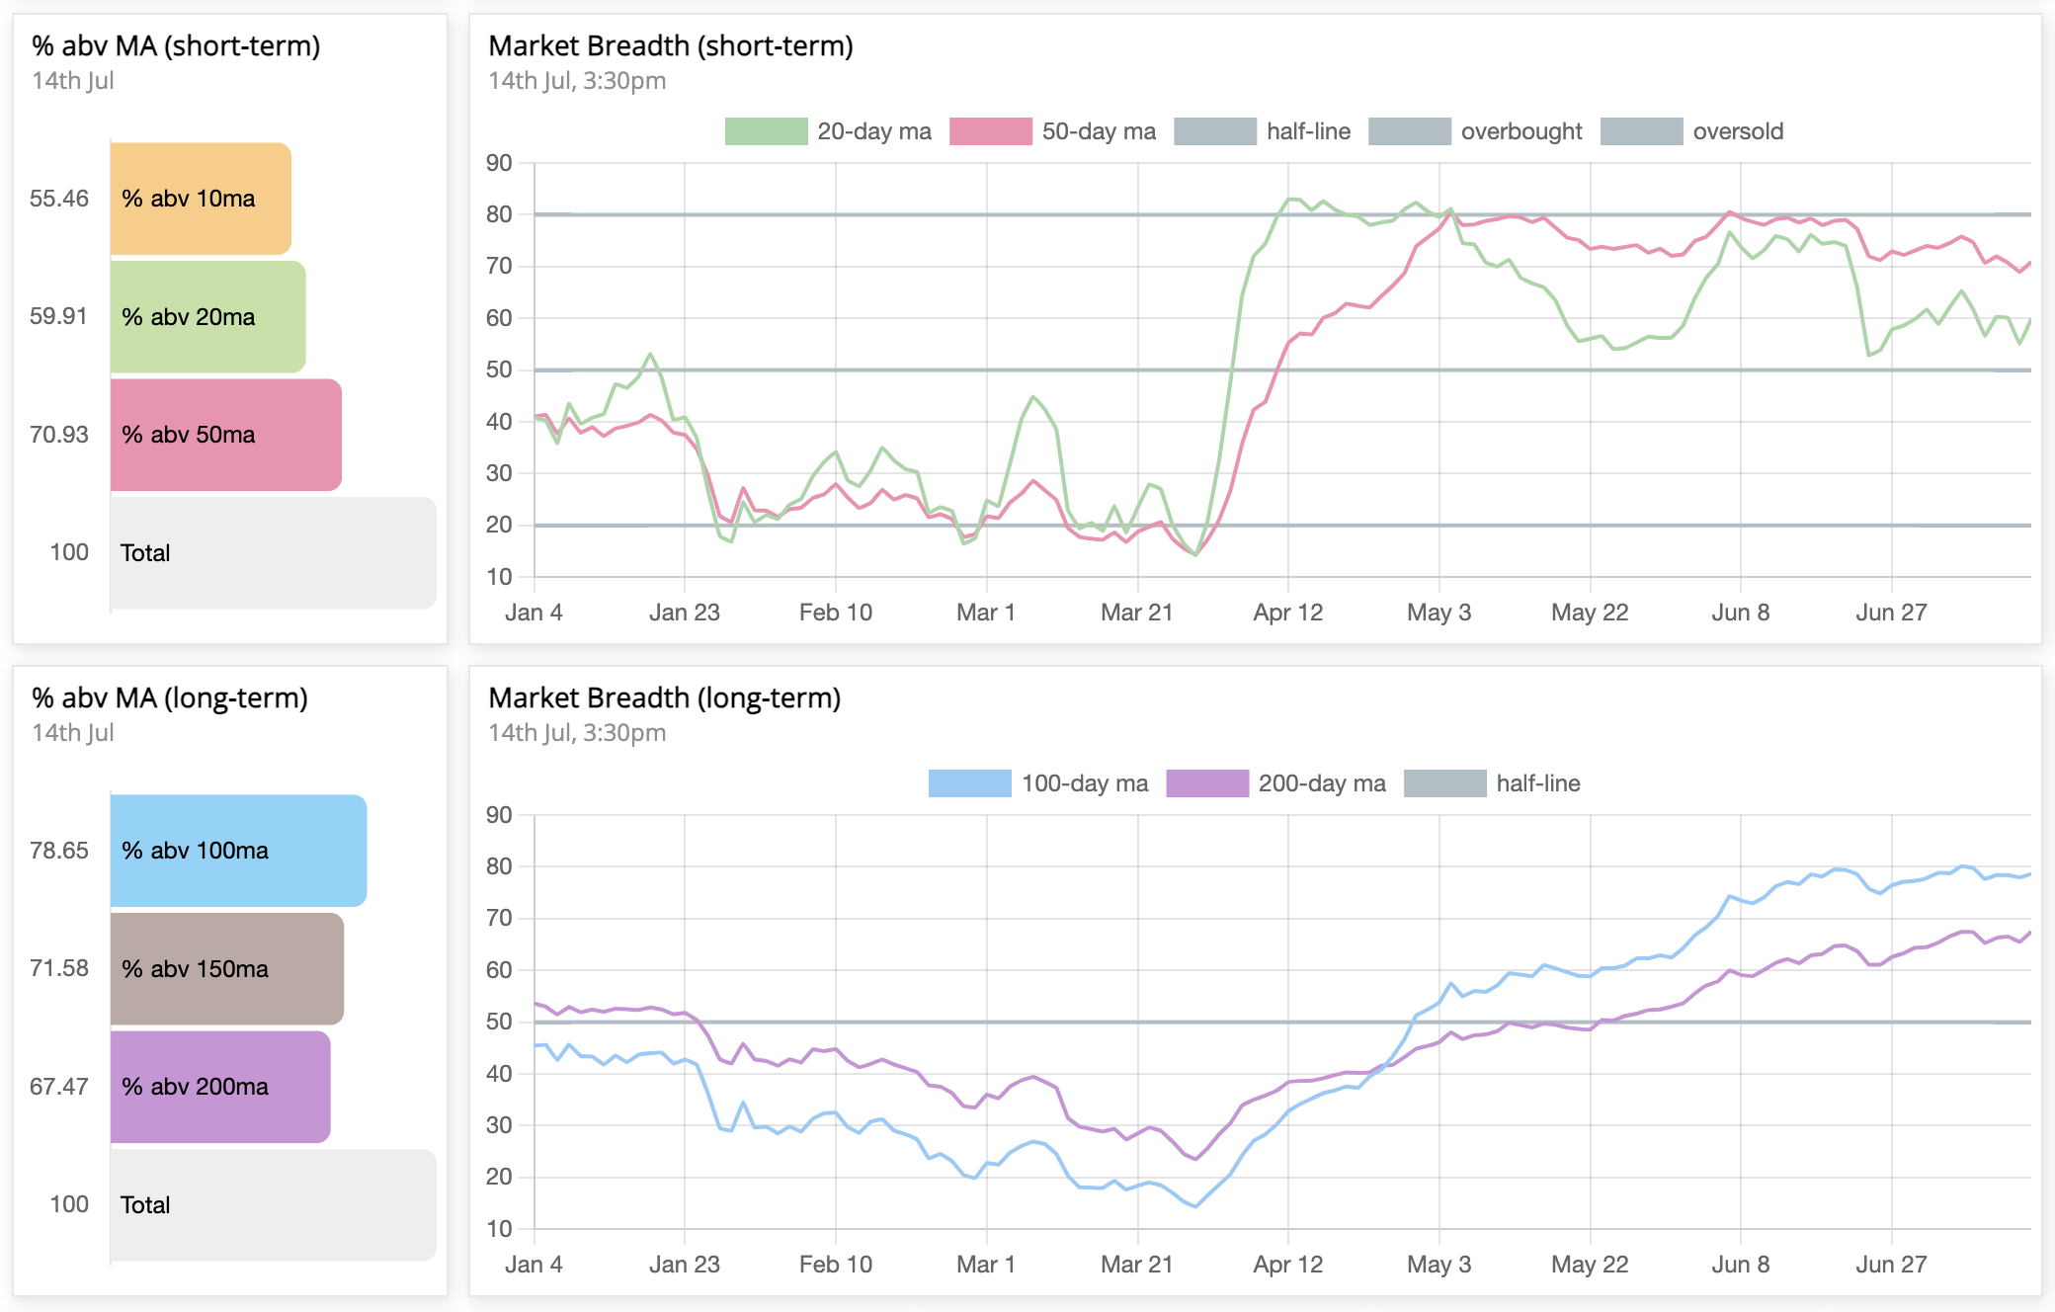2055x1312 pixels.
Task: Select the % abv 200ma bar
Action: pos(220,1087)
